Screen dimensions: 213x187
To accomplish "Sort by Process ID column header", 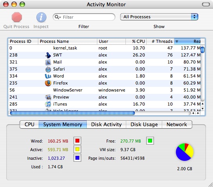I will (x=23, y=41).
